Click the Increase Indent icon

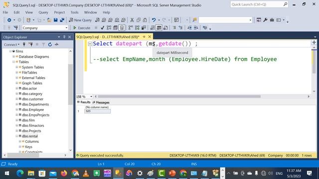pos(196,28)
